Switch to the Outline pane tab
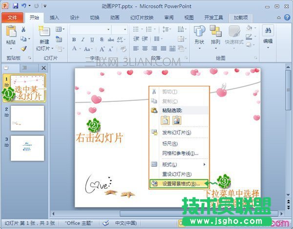Viewport: 293px width, 229px height. (24, 68)
